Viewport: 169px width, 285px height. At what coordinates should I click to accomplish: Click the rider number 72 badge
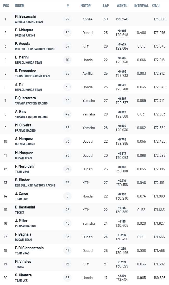[x=67, y=19]
